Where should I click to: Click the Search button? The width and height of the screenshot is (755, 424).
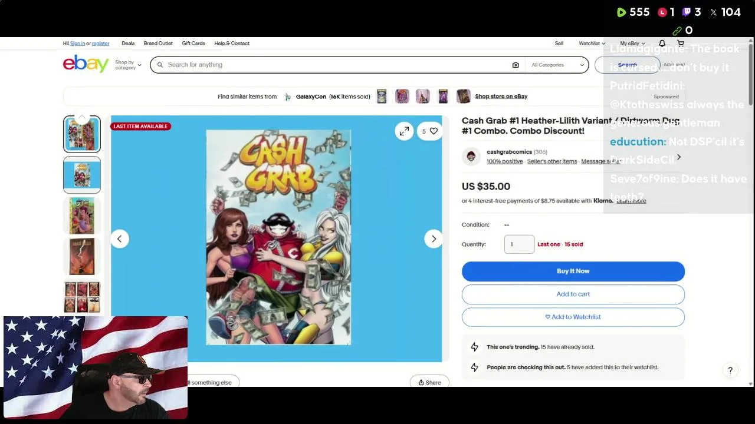tap(628, 65)
